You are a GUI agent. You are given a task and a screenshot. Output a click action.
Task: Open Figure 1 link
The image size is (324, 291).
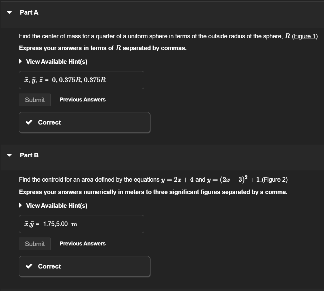305,36
